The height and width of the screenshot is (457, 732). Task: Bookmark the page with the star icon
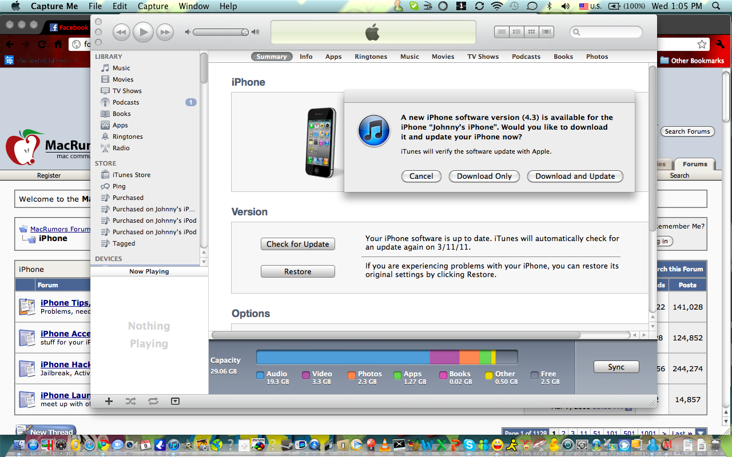click(x=702, y=44)
